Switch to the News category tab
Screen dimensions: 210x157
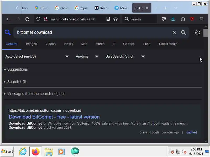click(68, 44)
